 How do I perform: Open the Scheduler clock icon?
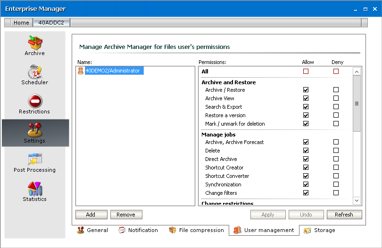[x=34, y=72]
